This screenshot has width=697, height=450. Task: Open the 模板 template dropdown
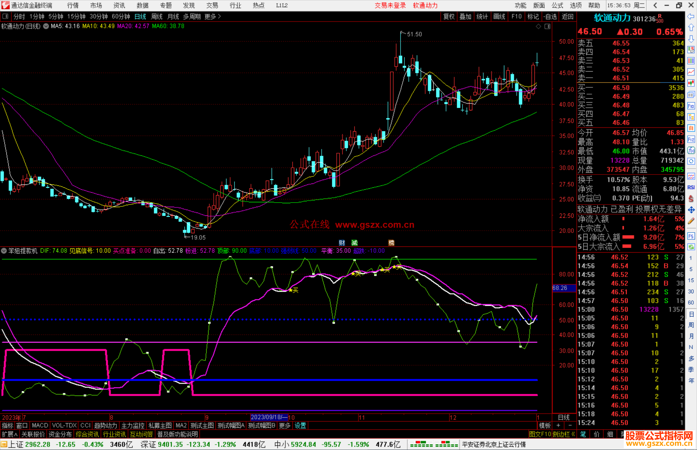point(545,425)
